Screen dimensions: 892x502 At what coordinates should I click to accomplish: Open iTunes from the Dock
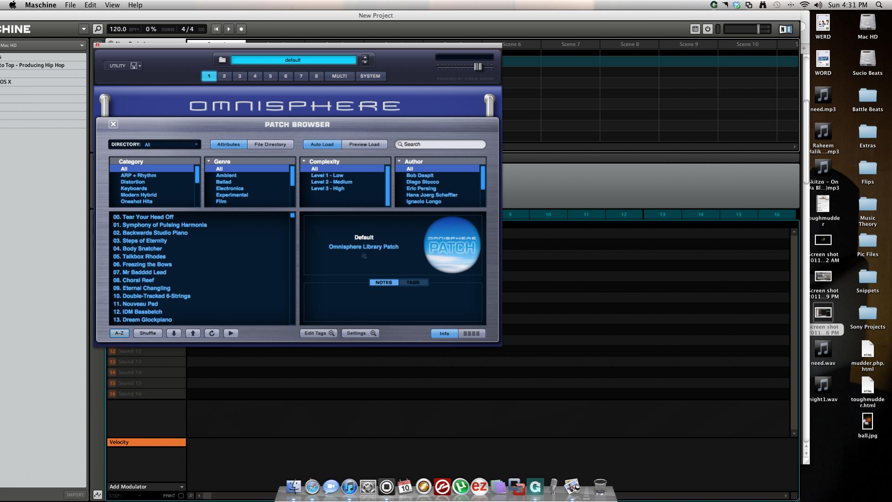click(x=349, y=487)
